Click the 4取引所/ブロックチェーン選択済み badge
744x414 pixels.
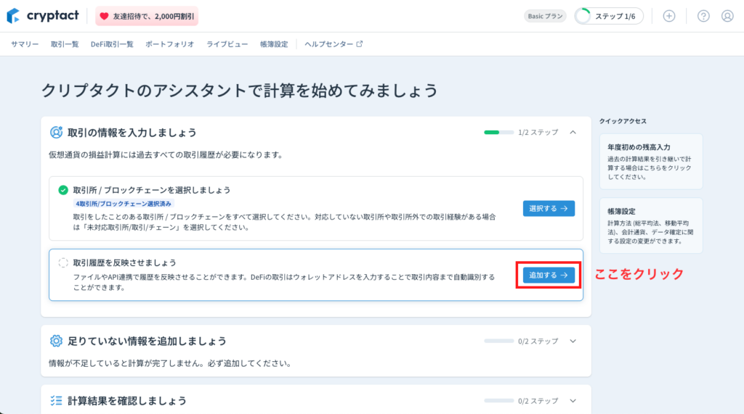coord(124,204)
